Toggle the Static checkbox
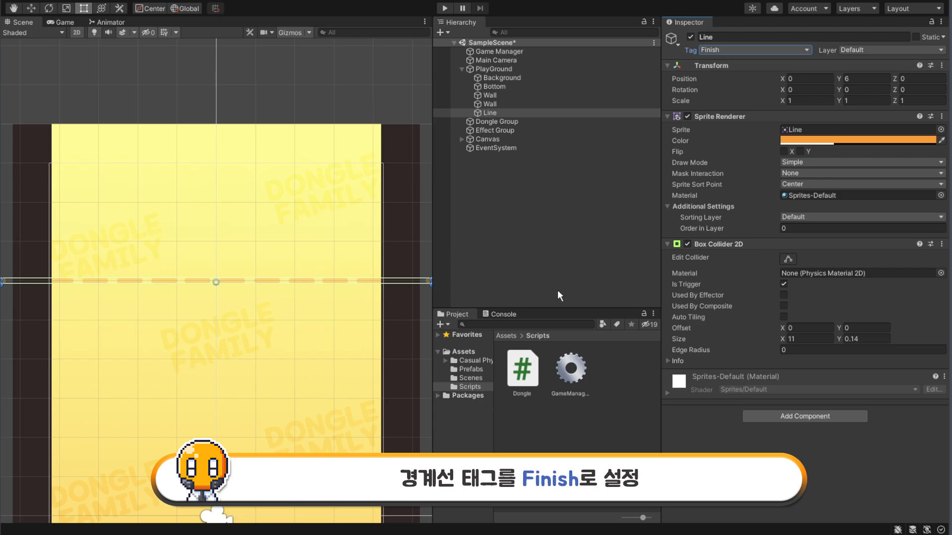This screenshot has width=952, height=535. click(x=916, y=37)
